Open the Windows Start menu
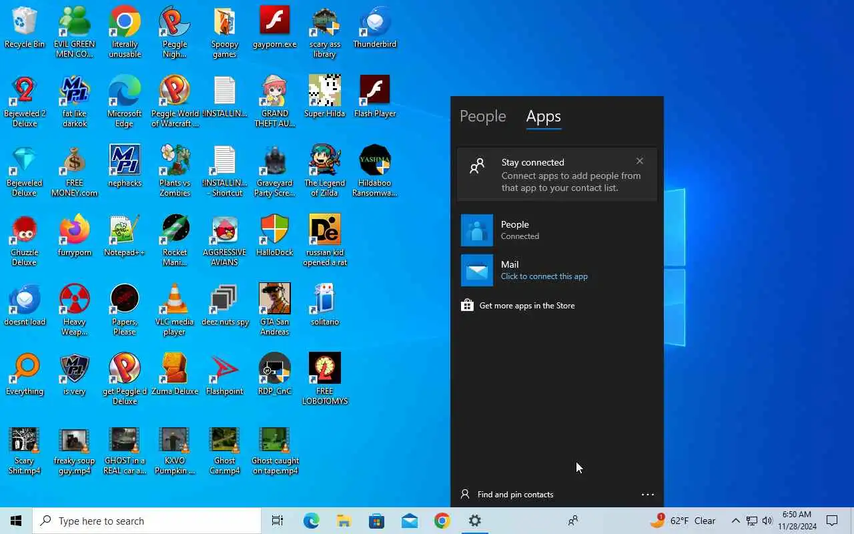 point(16,521)
